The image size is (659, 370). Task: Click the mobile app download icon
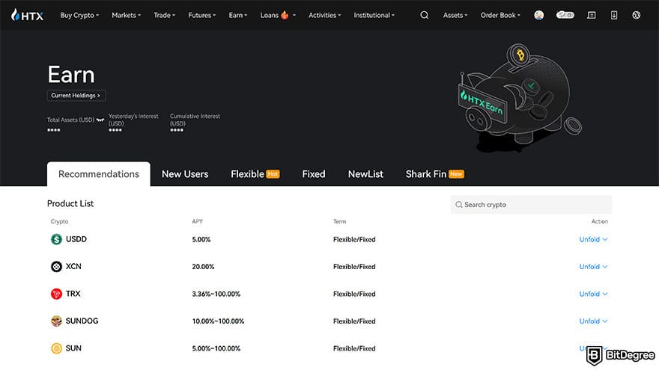[614, 15]
